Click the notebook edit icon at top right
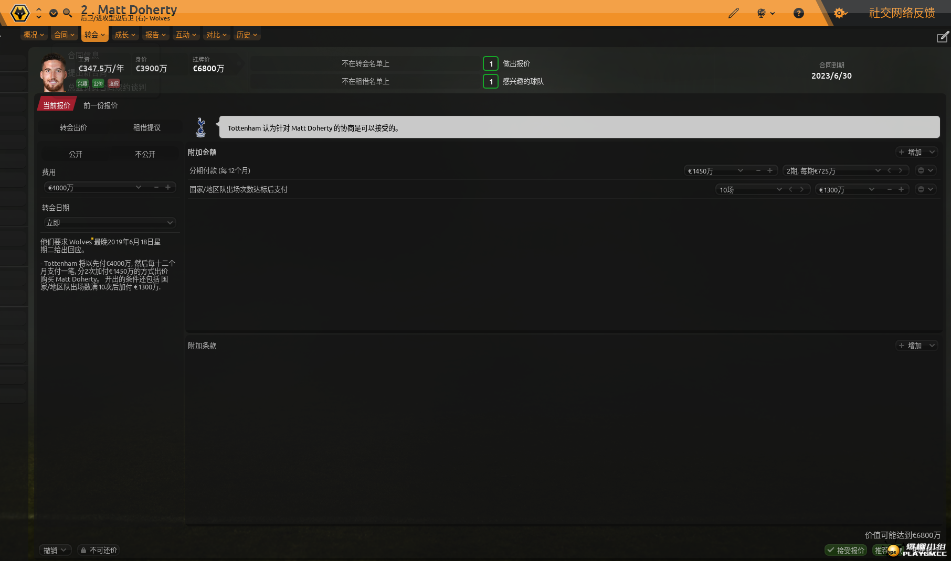The width and height of the screenshot is (951, 561). 943,37
